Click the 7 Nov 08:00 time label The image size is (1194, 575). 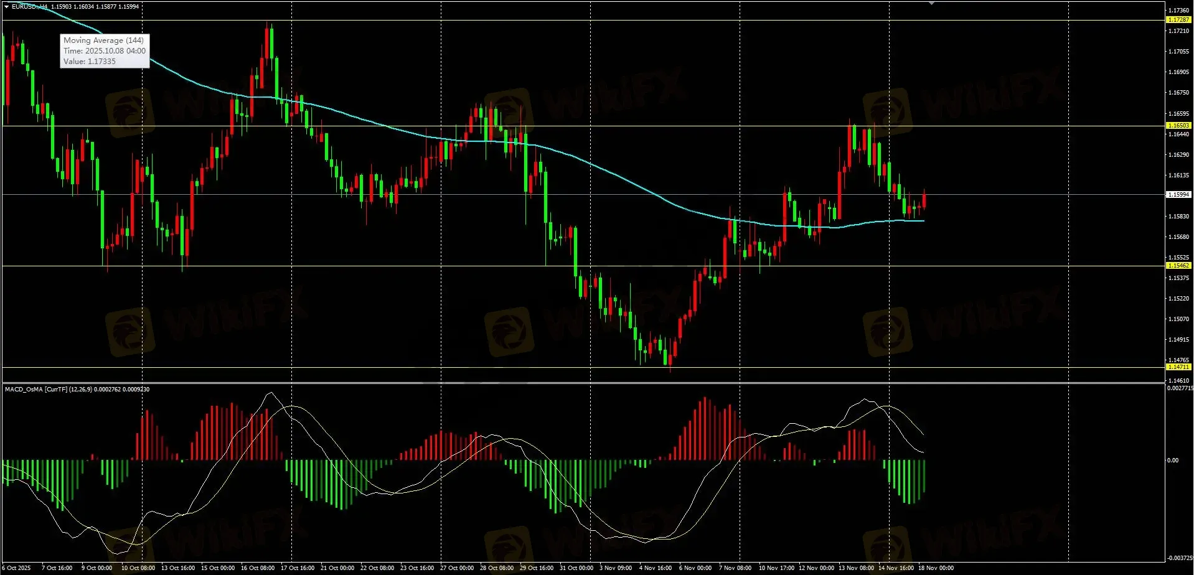735,568
